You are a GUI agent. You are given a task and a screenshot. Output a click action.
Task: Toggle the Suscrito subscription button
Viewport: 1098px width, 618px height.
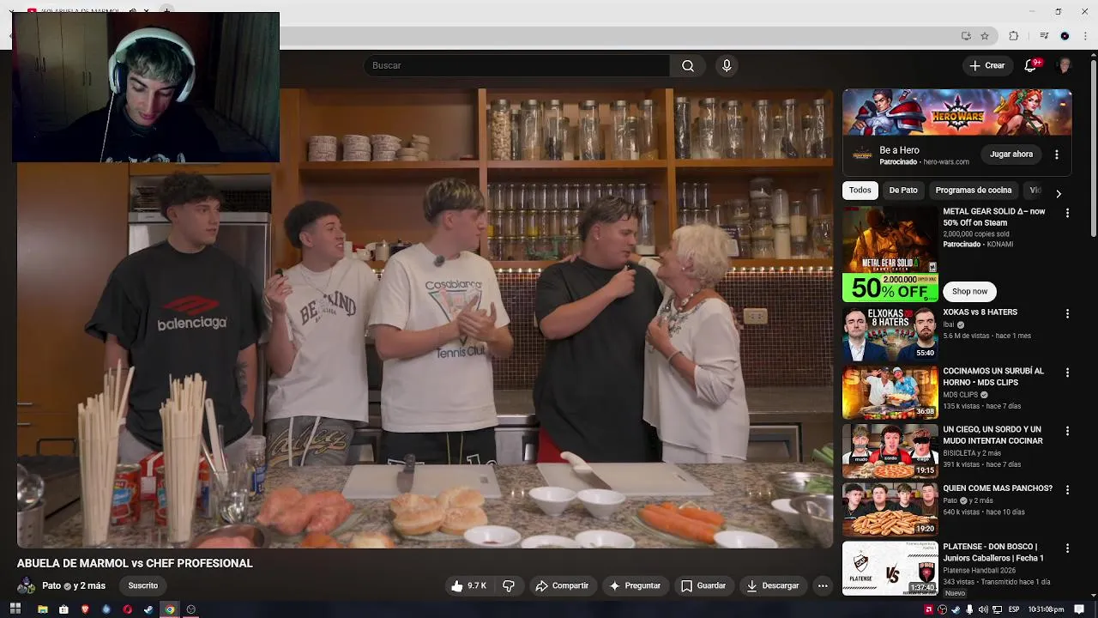(x=143, y=586)
